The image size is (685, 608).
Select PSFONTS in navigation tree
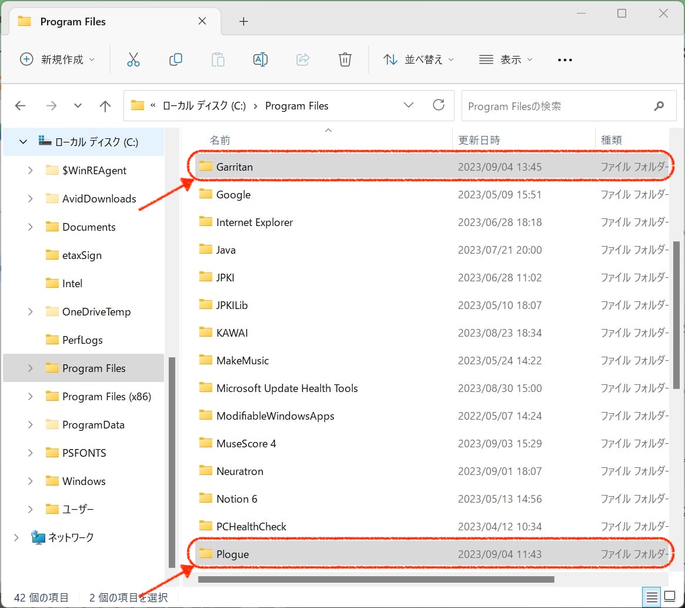[x=83, y=453]
